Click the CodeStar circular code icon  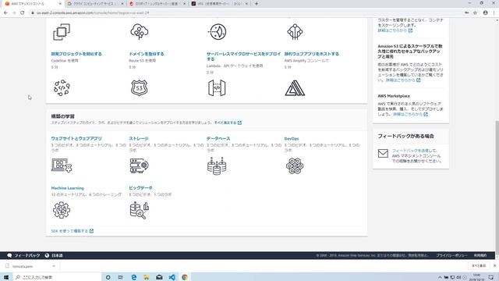pyautogui.click(x=62, y=87)
